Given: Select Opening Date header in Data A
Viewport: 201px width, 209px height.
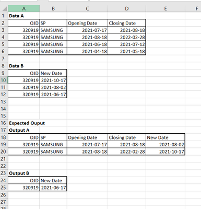Looking at the screenshot, I should [x=87, y=23].
